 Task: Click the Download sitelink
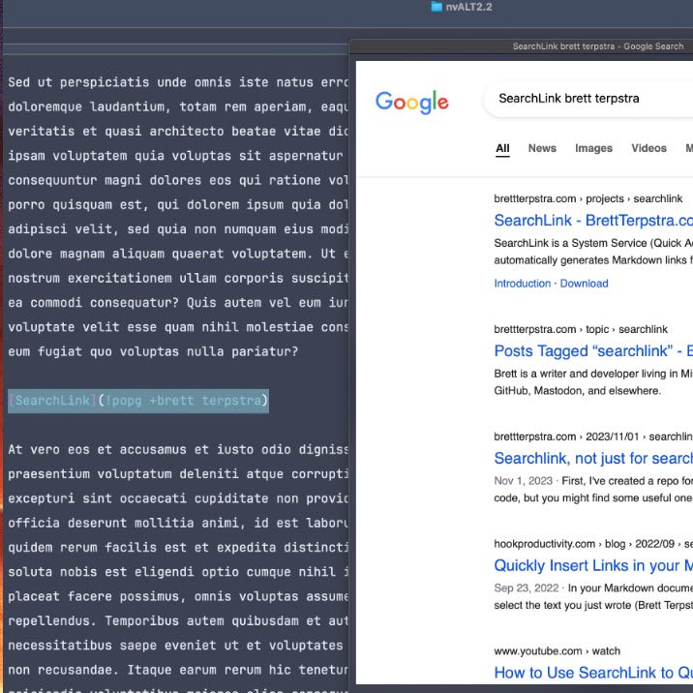(x=584, y=284)
